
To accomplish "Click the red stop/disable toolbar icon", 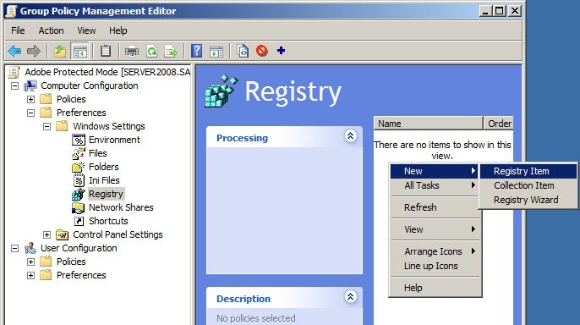I will tap(262, 51).
